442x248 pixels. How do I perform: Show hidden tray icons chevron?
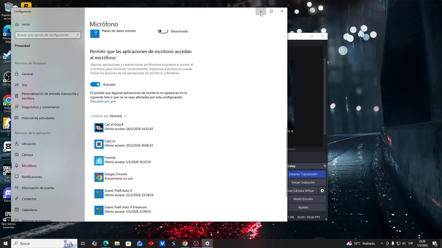(382, 244)
